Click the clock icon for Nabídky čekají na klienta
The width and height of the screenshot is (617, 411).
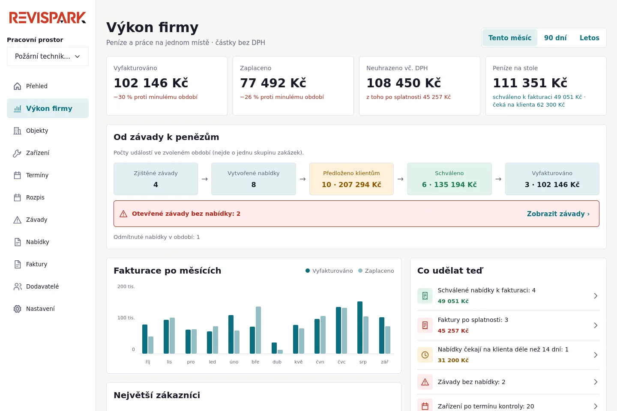coord(425,355)
